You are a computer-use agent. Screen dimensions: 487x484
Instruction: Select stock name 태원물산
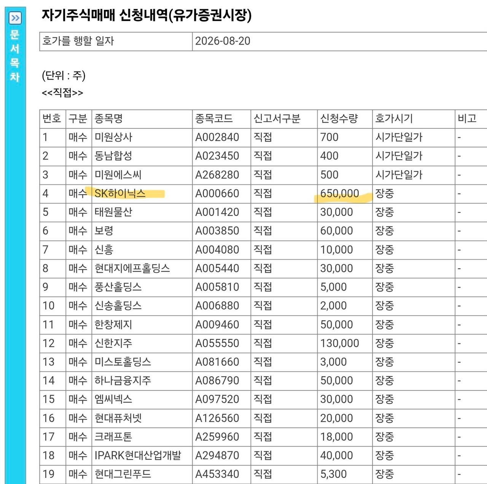click(113, 212)
